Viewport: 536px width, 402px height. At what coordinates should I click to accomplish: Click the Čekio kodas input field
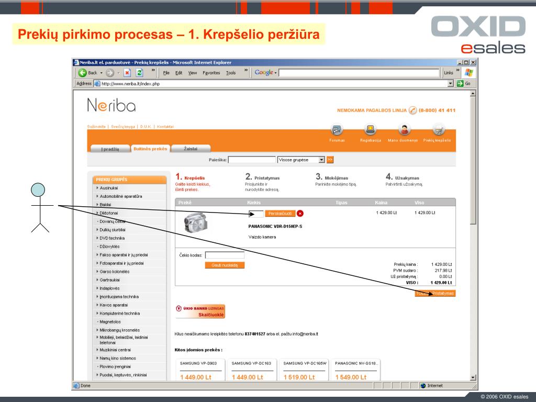pos(225,255)
